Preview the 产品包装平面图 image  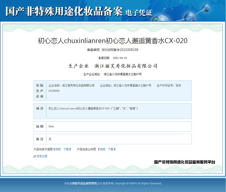tap(58, 149)
